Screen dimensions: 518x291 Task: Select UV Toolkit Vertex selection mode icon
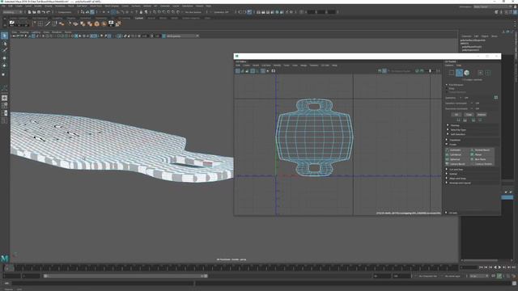(452, 73)
